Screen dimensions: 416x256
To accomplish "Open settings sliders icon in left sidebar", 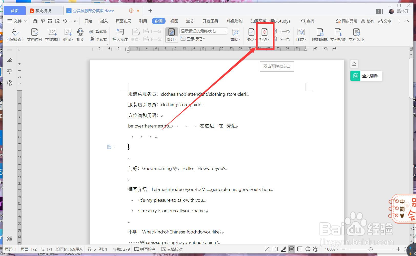I will click(10, 71).
